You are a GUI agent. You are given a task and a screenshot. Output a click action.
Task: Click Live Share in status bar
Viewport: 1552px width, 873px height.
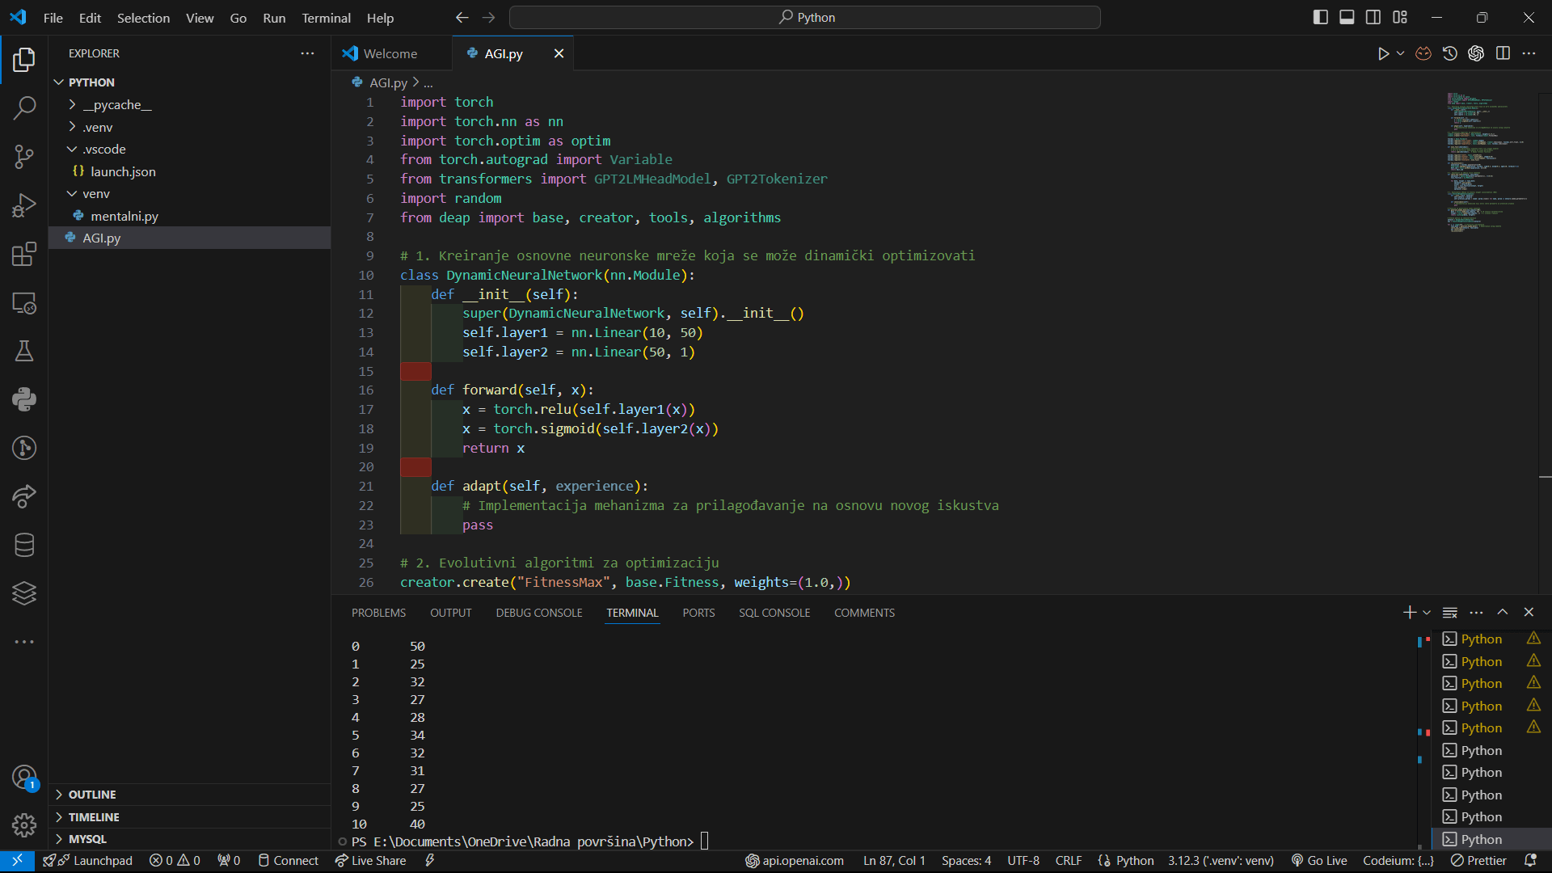[x=371, y=861]
